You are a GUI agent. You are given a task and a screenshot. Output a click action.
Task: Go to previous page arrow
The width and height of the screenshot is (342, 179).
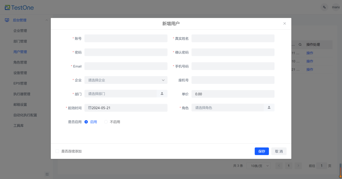(x=279, y=166)
